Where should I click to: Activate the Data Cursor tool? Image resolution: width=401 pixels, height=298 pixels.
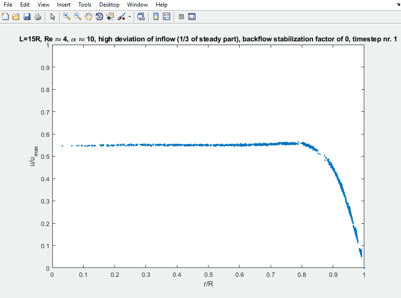click(110, 16)
